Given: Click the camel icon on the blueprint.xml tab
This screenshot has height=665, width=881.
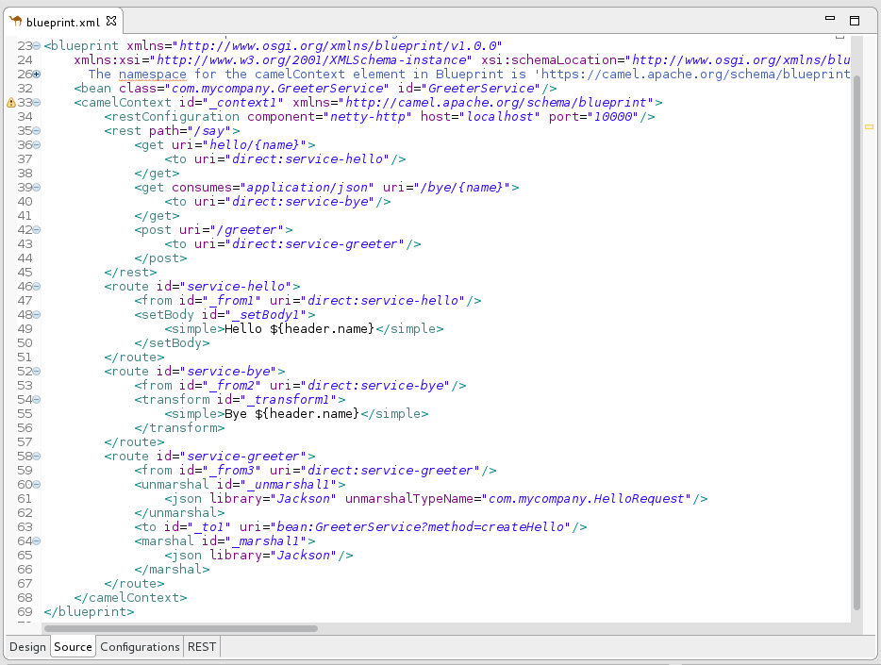Looking at the screenshot, I should click(15, 21).
